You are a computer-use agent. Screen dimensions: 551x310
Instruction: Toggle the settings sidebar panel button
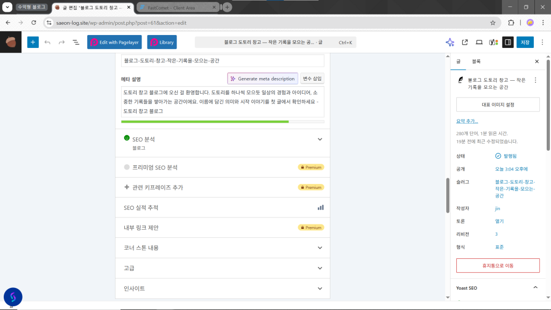tap(507, 43)
